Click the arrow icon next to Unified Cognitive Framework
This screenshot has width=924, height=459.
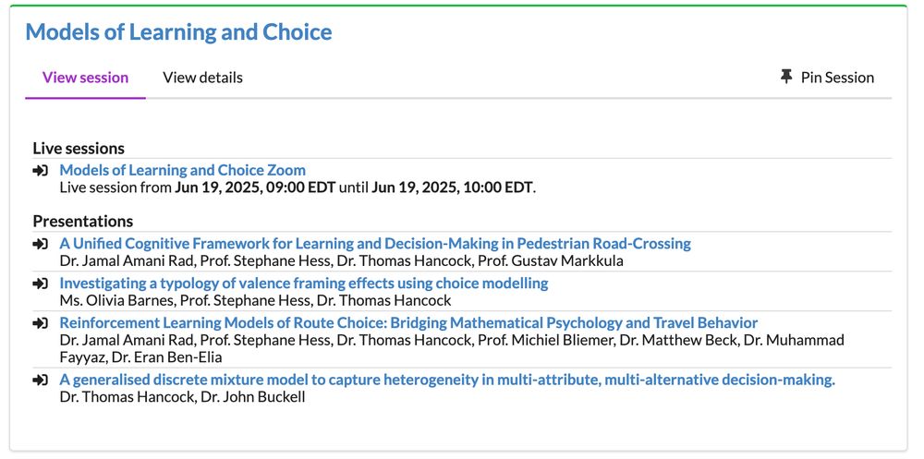pyautogui.click(x=40, y=244)
